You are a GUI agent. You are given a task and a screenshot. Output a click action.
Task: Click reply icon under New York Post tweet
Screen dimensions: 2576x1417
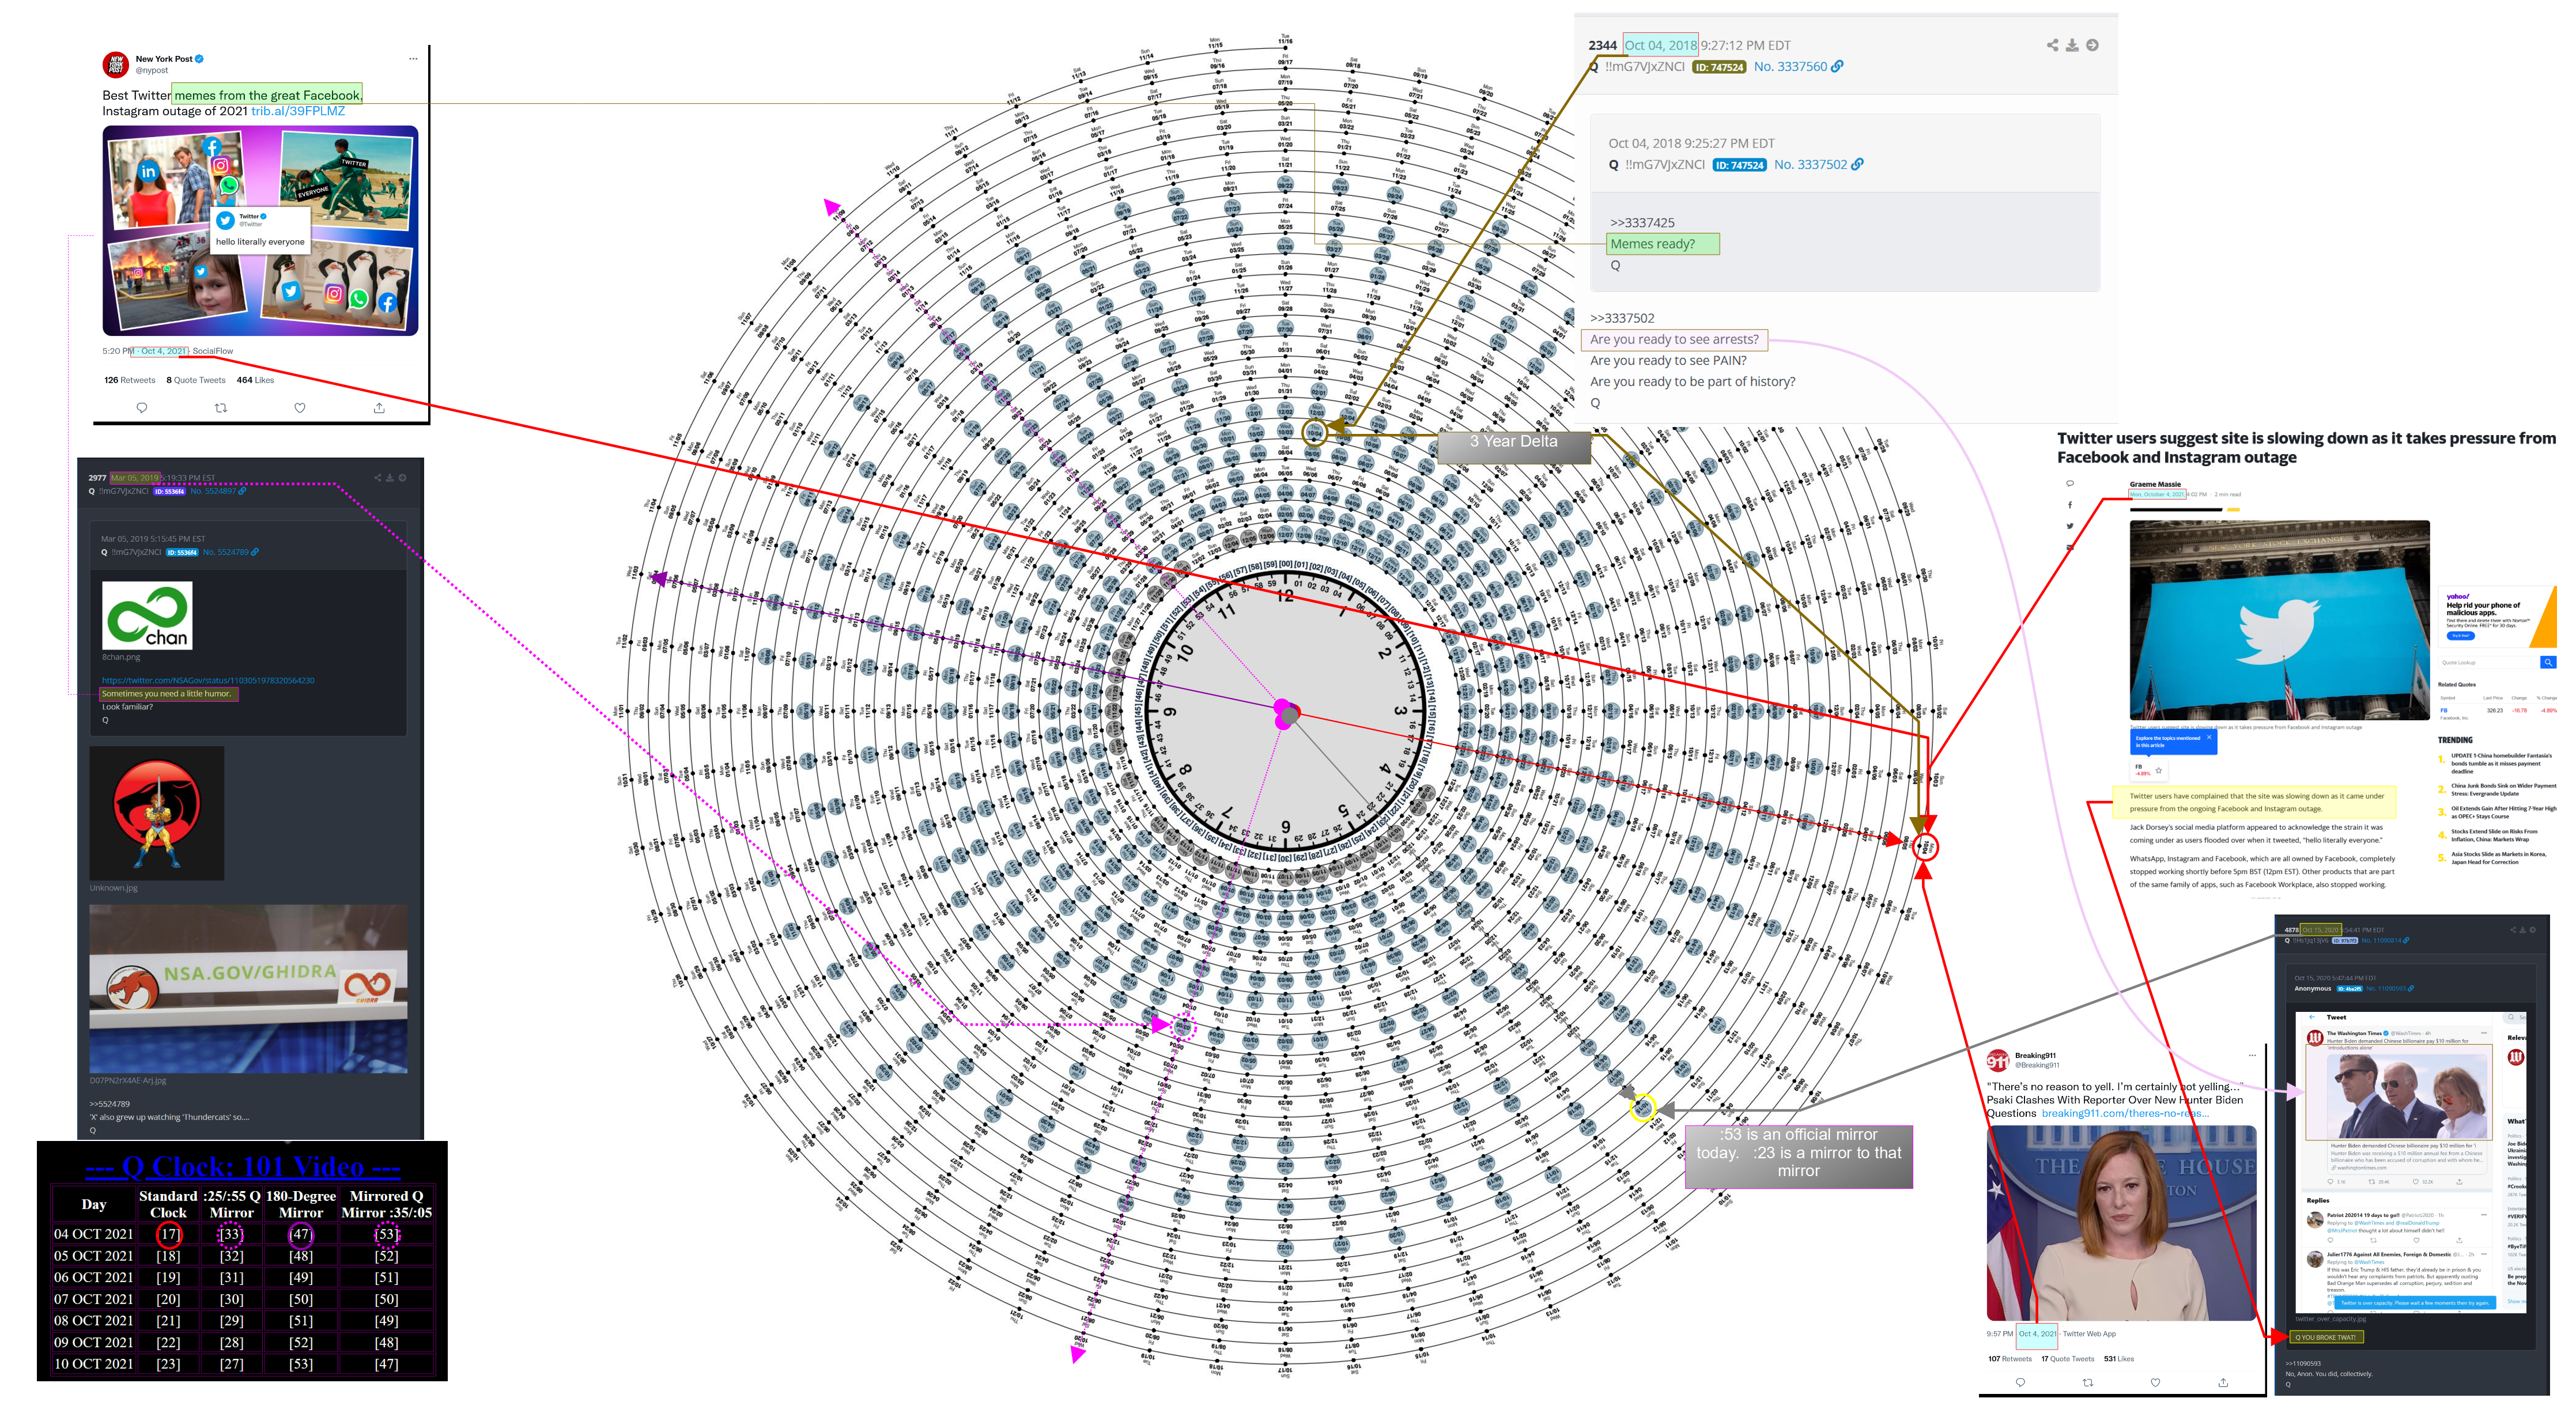[142, 408]
